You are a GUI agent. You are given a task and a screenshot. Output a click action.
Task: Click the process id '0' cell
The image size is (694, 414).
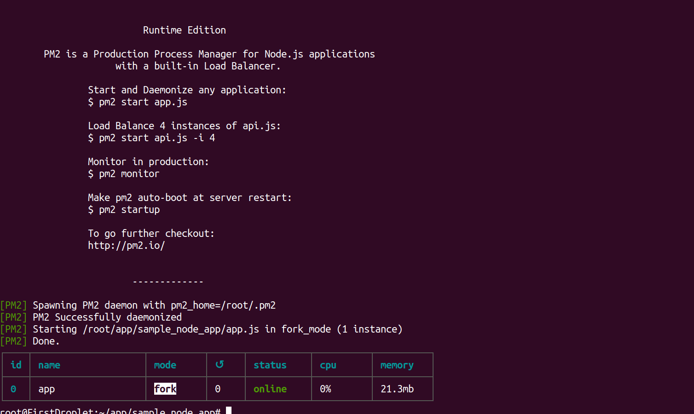point(13,389)
